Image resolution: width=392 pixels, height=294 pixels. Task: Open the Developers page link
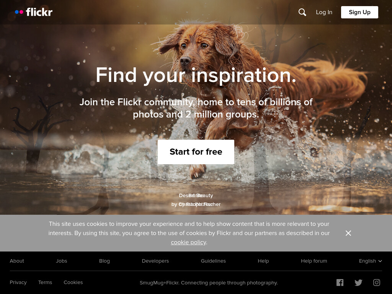[x=155, y=261]
